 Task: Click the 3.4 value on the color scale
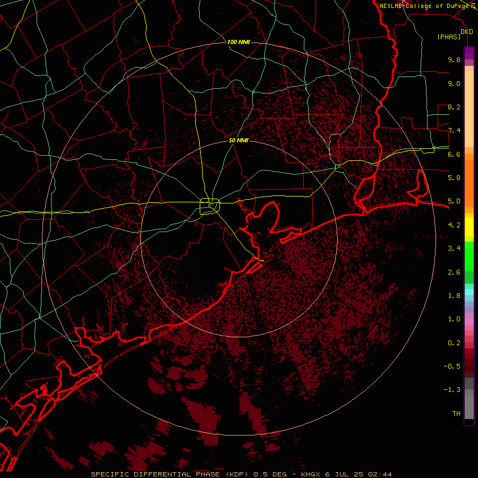point(454,249)
